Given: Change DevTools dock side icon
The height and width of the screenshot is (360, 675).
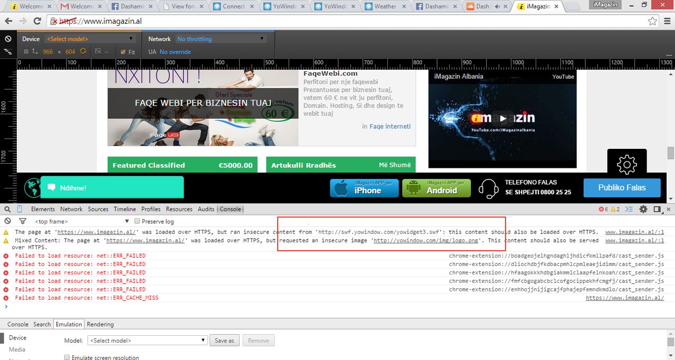Looking at the screenshot, I should [x=657, y=209].
